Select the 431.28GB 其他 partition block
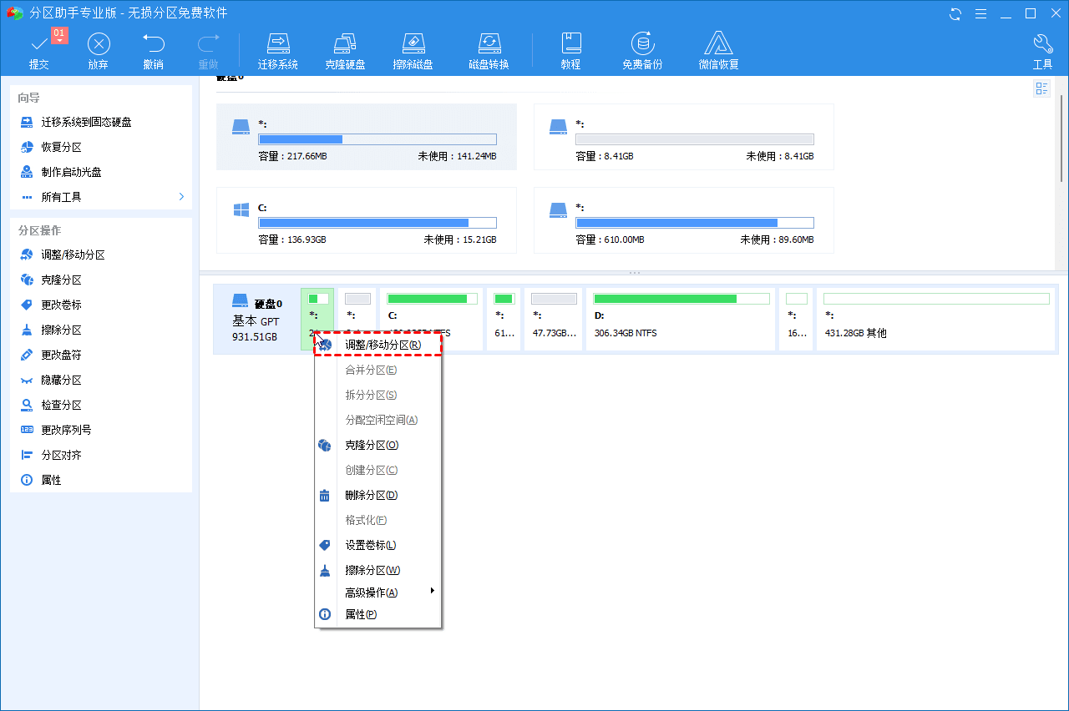This screenshot has width=1069, height=711. (x=936, y=320)
